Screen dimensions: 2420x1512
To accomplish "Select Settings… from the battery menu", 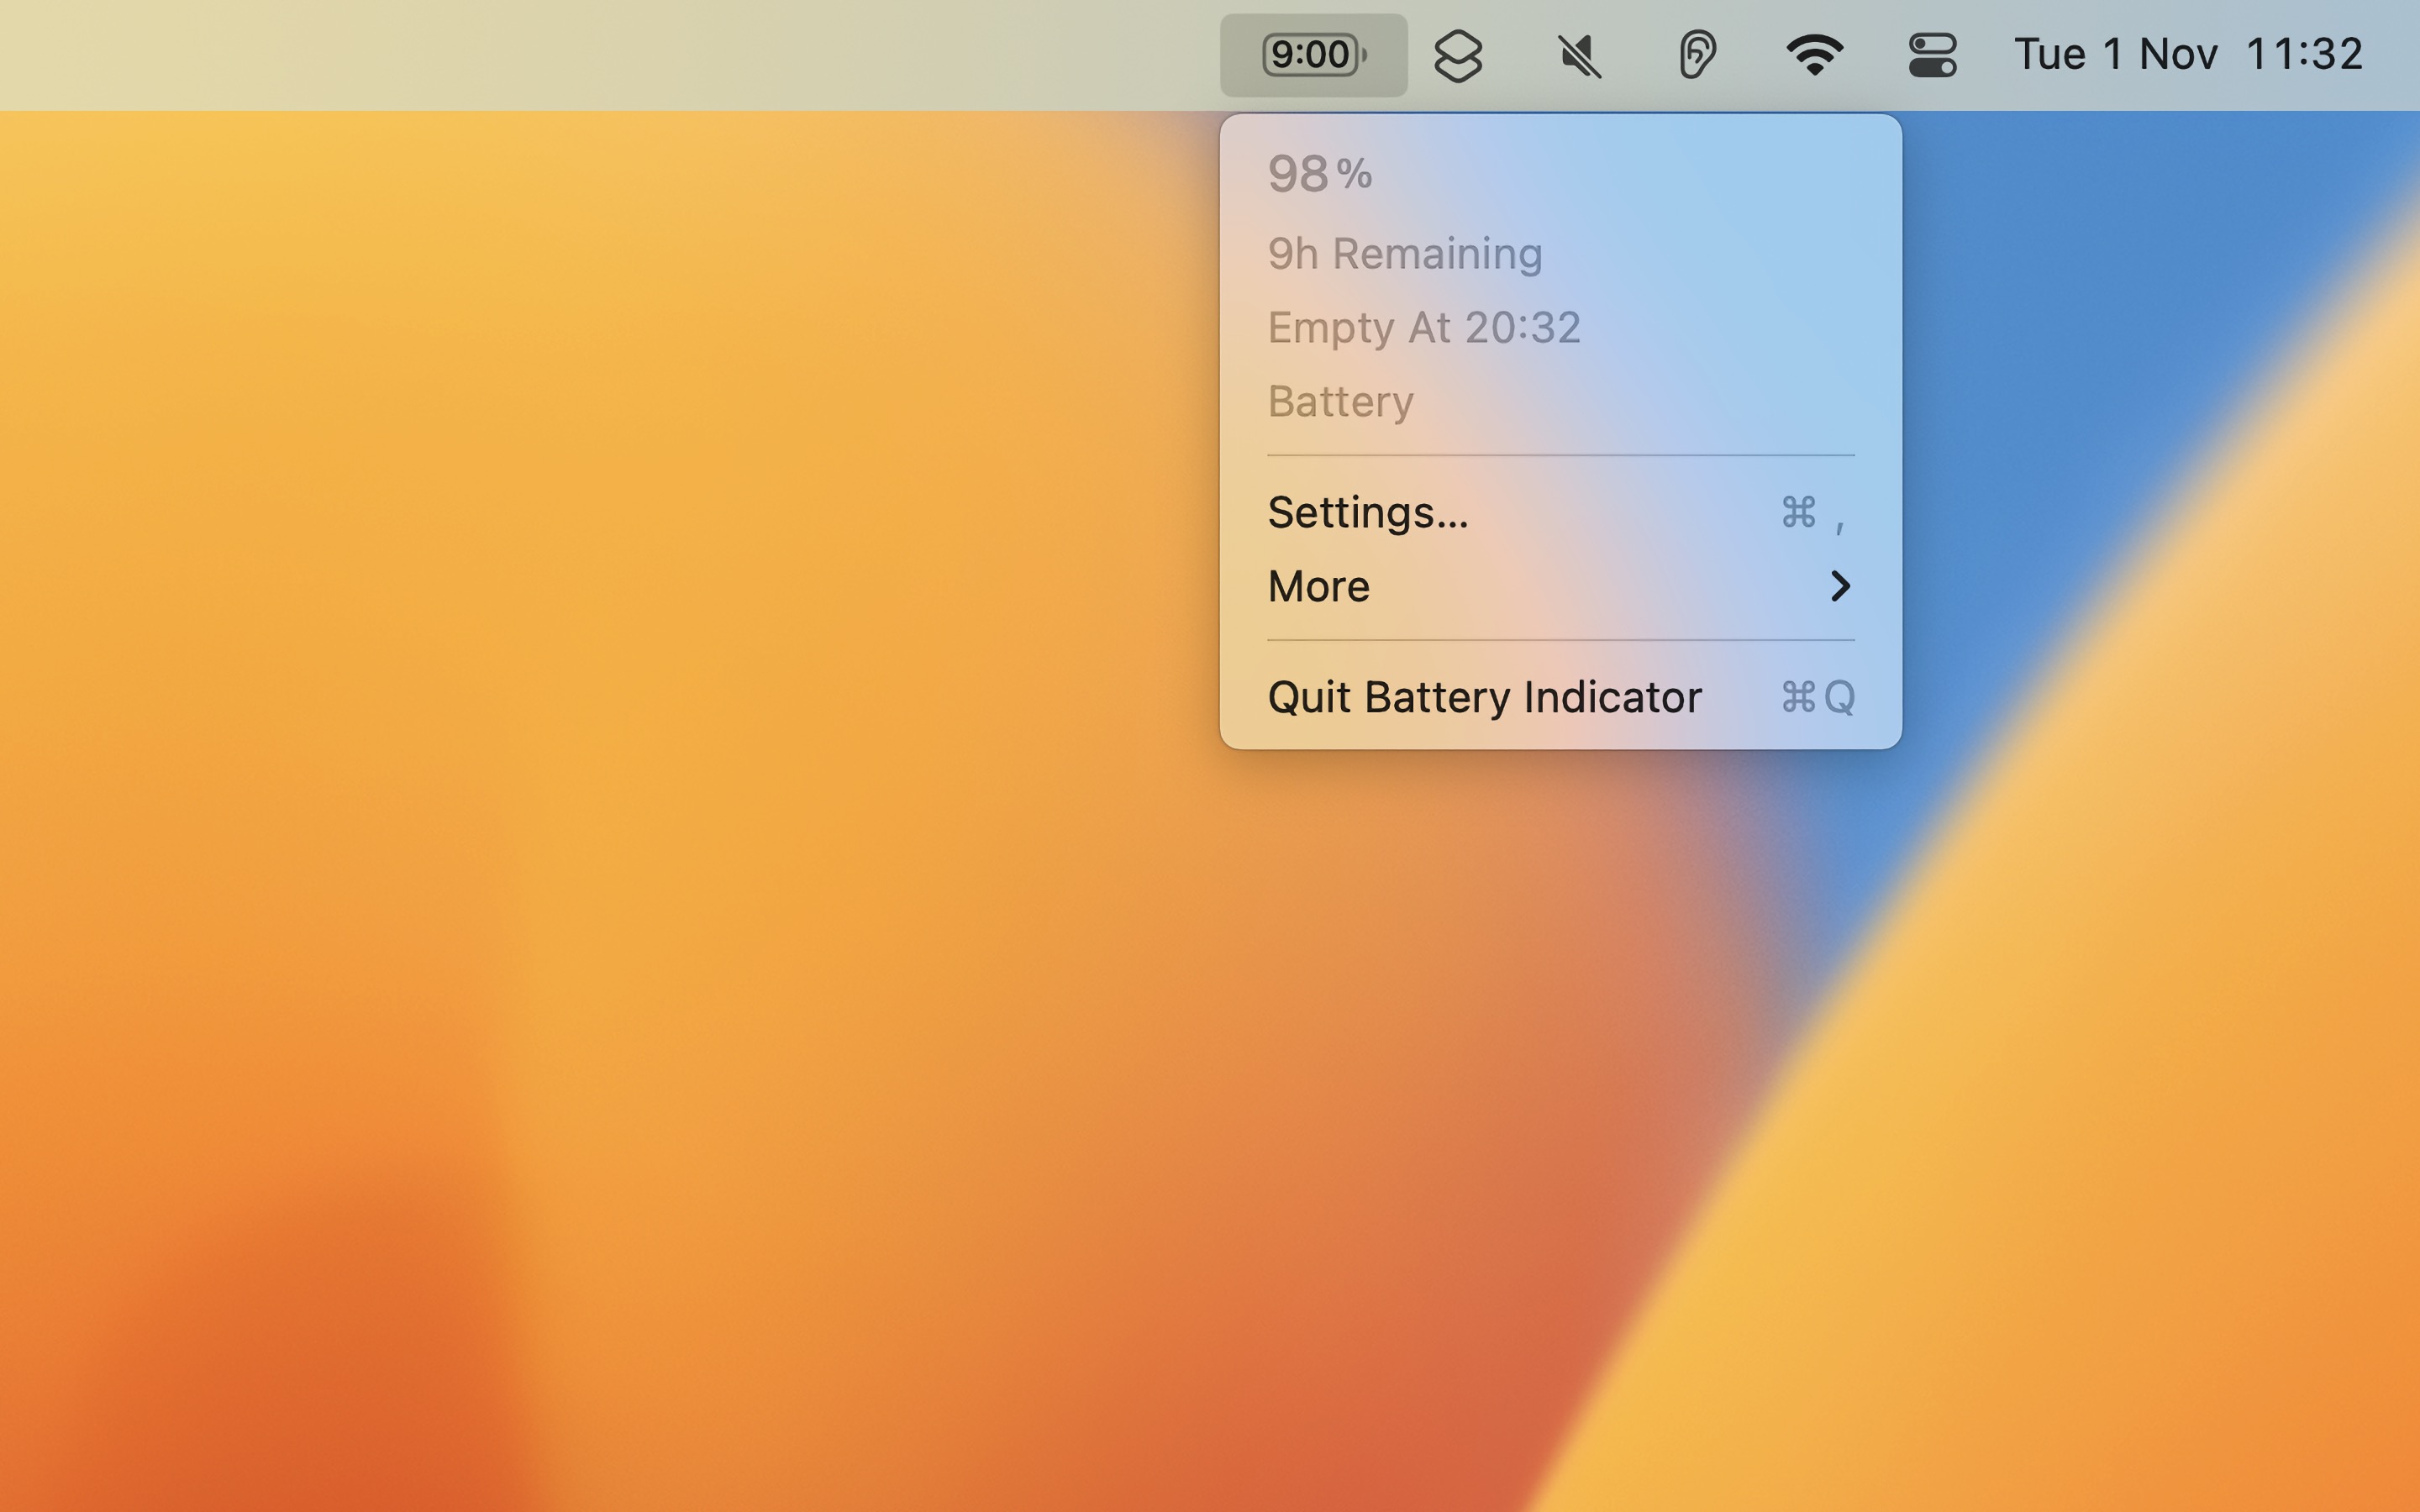I will [x=1367, y=512].
